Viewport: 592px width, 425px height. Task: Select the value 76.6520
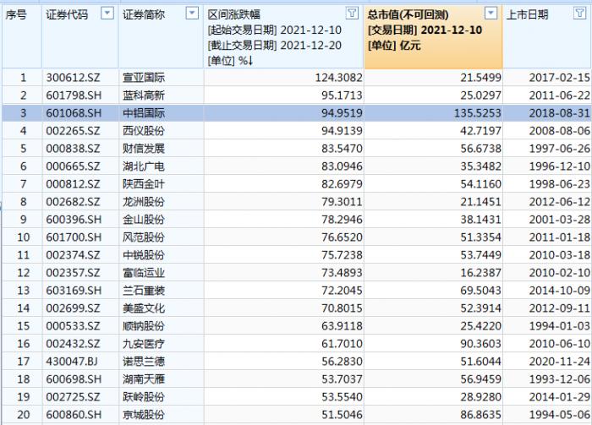(x=342, y=237)
